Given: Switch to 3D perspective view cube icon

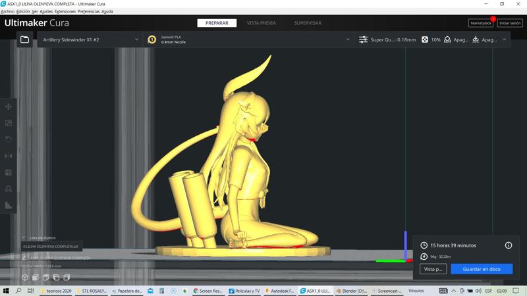Looking at the screenshot, I should pyautogui.click(x=25, y=278).
